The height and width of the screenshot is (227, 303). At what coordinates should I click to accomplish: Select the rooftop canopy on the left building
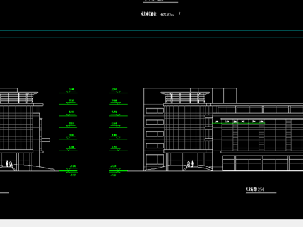click(x=18, y=98)
